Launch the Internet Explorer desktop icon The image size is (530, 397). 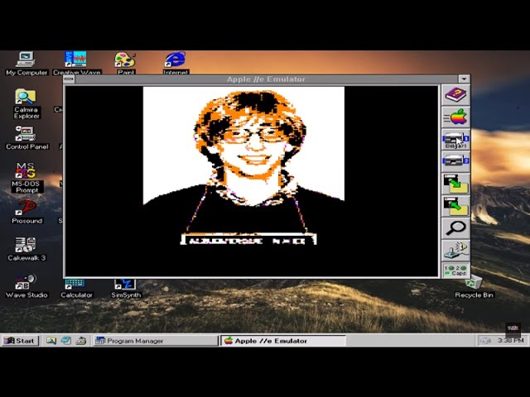click(176, 63)
